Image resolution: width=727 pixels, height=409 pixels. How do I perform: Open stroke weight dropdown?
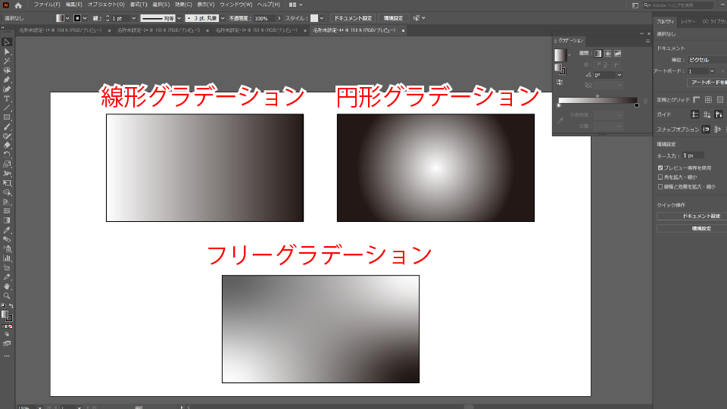pos(133,18)
